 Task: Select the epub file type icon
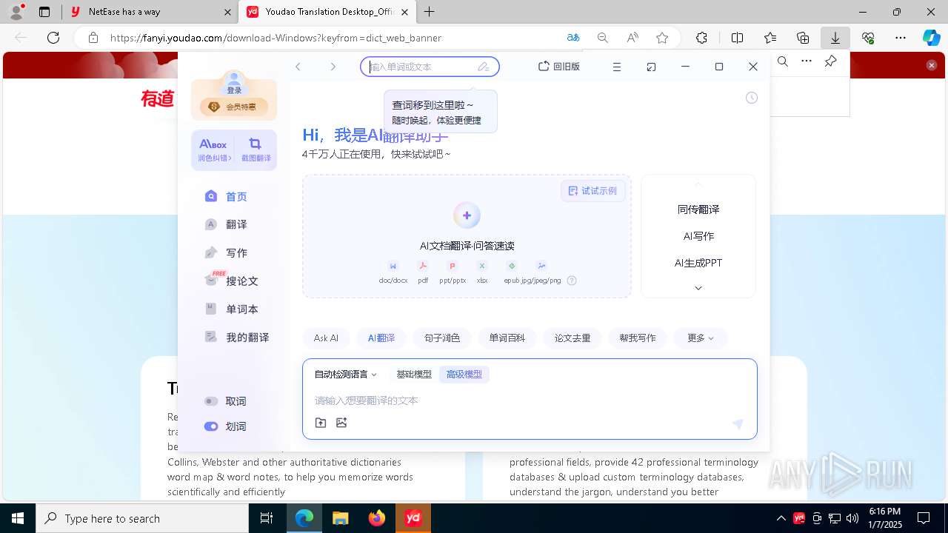point(512,266)
